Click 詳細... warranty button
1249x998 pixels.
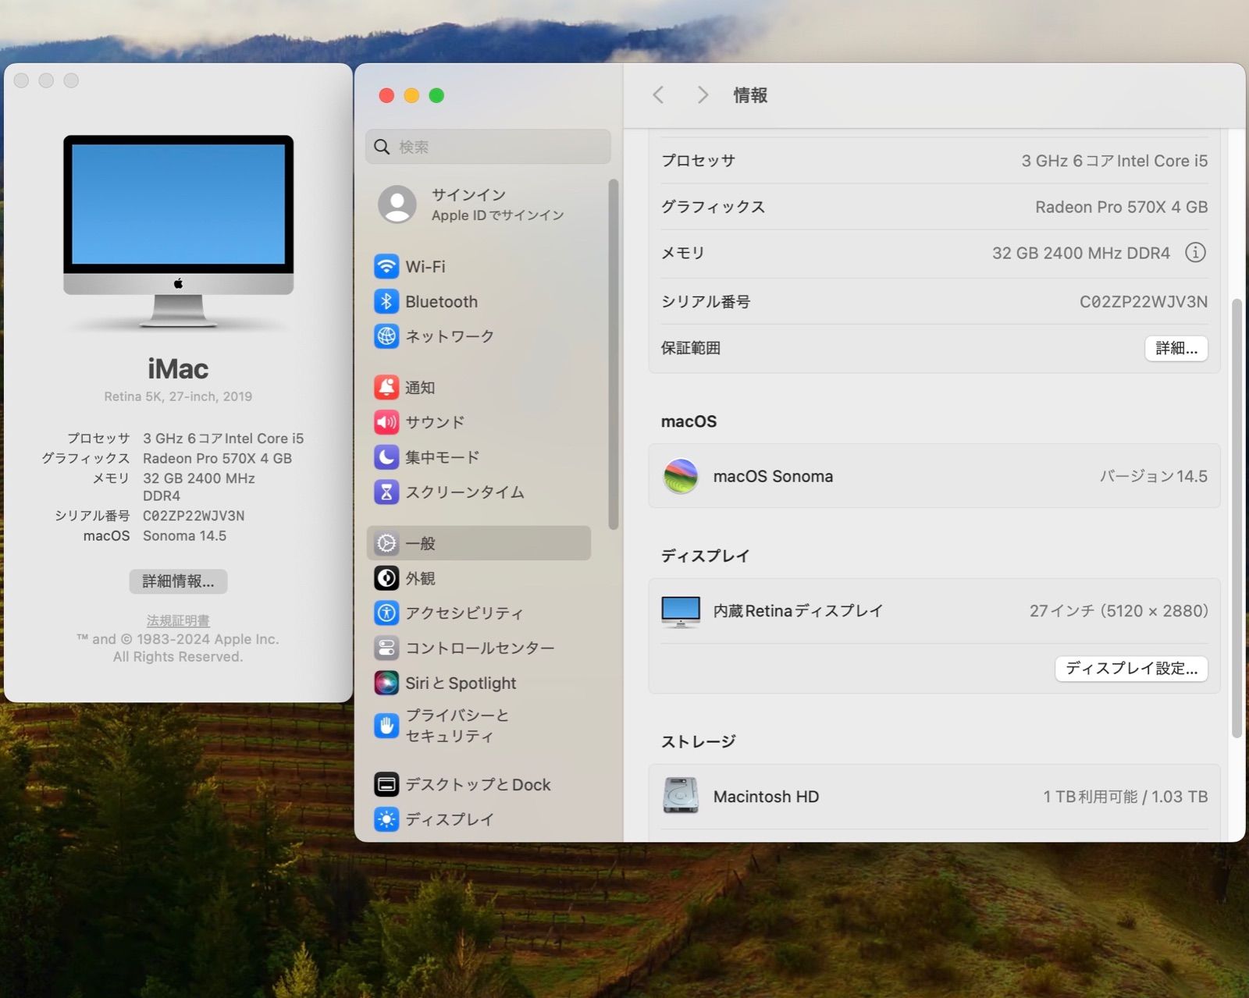coord(1176,348)
